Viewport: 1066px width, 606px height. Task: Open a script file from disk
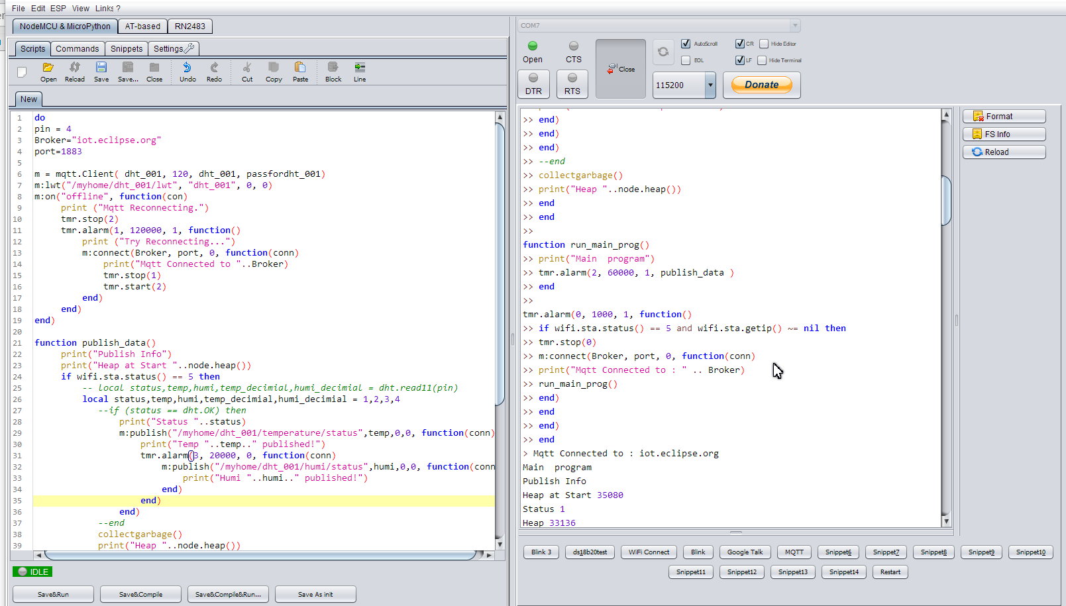[x=48, y=72]
